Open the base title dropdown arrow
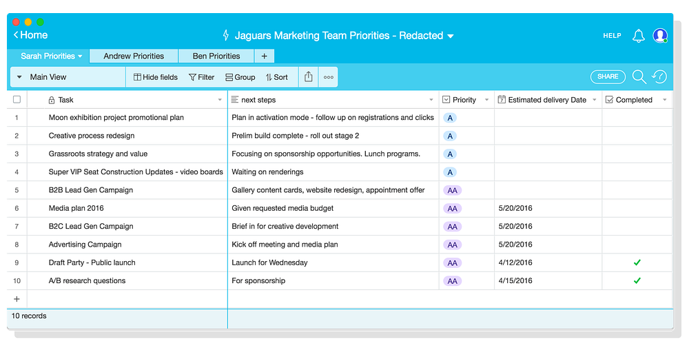Viewport: 689px width, 341px height. click(x=451, y=36)
